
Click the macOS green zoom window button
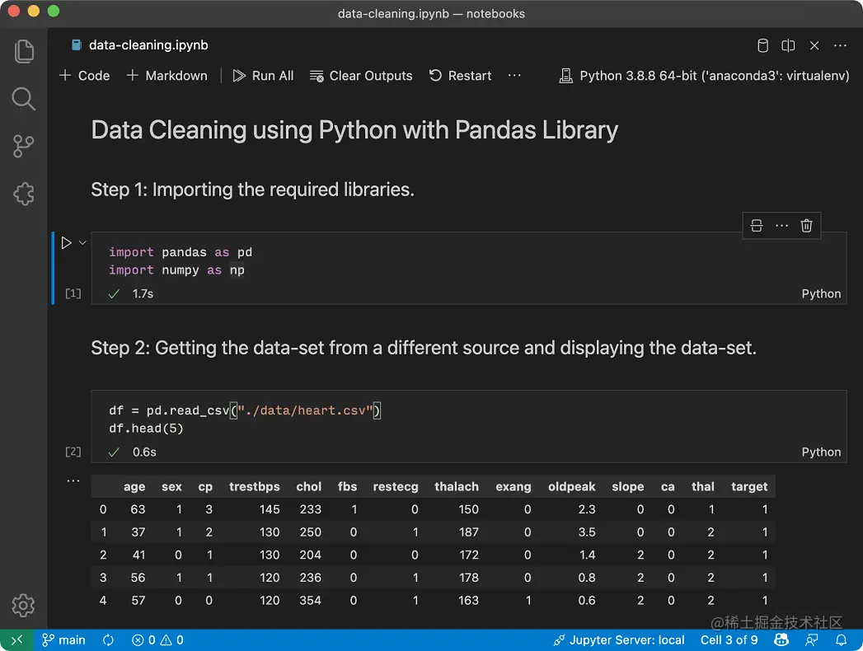[54, 11]
